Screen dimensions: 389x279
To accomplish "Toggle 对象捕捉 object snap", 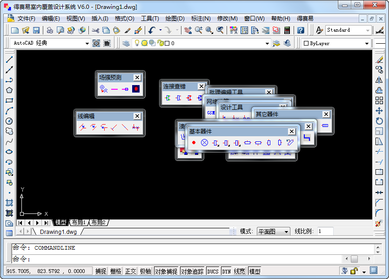I will point(166,271).
